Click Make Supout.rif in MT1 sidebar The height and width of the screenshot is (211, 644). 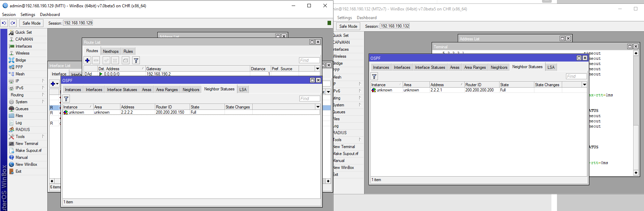28,151
